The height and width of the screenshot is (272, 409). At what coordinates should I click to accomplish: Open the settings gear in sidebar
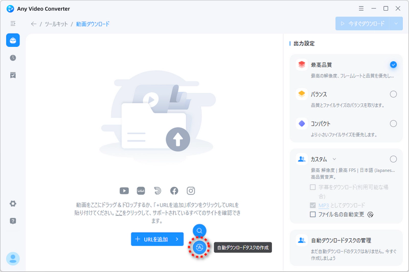(13, 204)
